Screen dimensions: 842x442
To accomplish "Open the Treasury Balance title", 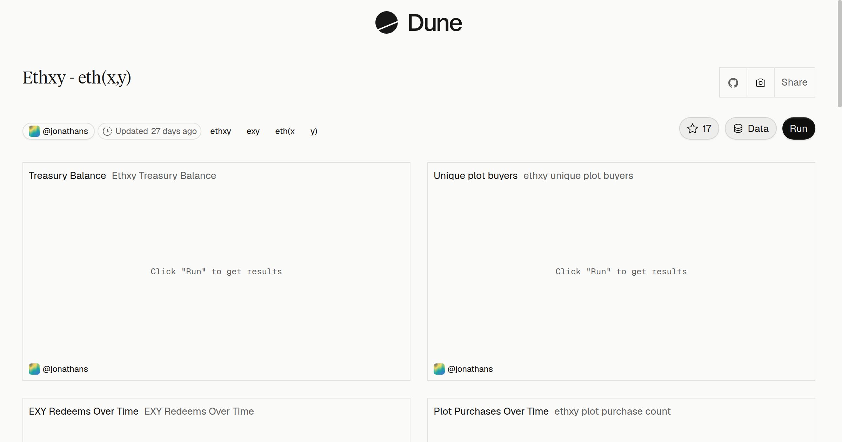I will 67,175.
